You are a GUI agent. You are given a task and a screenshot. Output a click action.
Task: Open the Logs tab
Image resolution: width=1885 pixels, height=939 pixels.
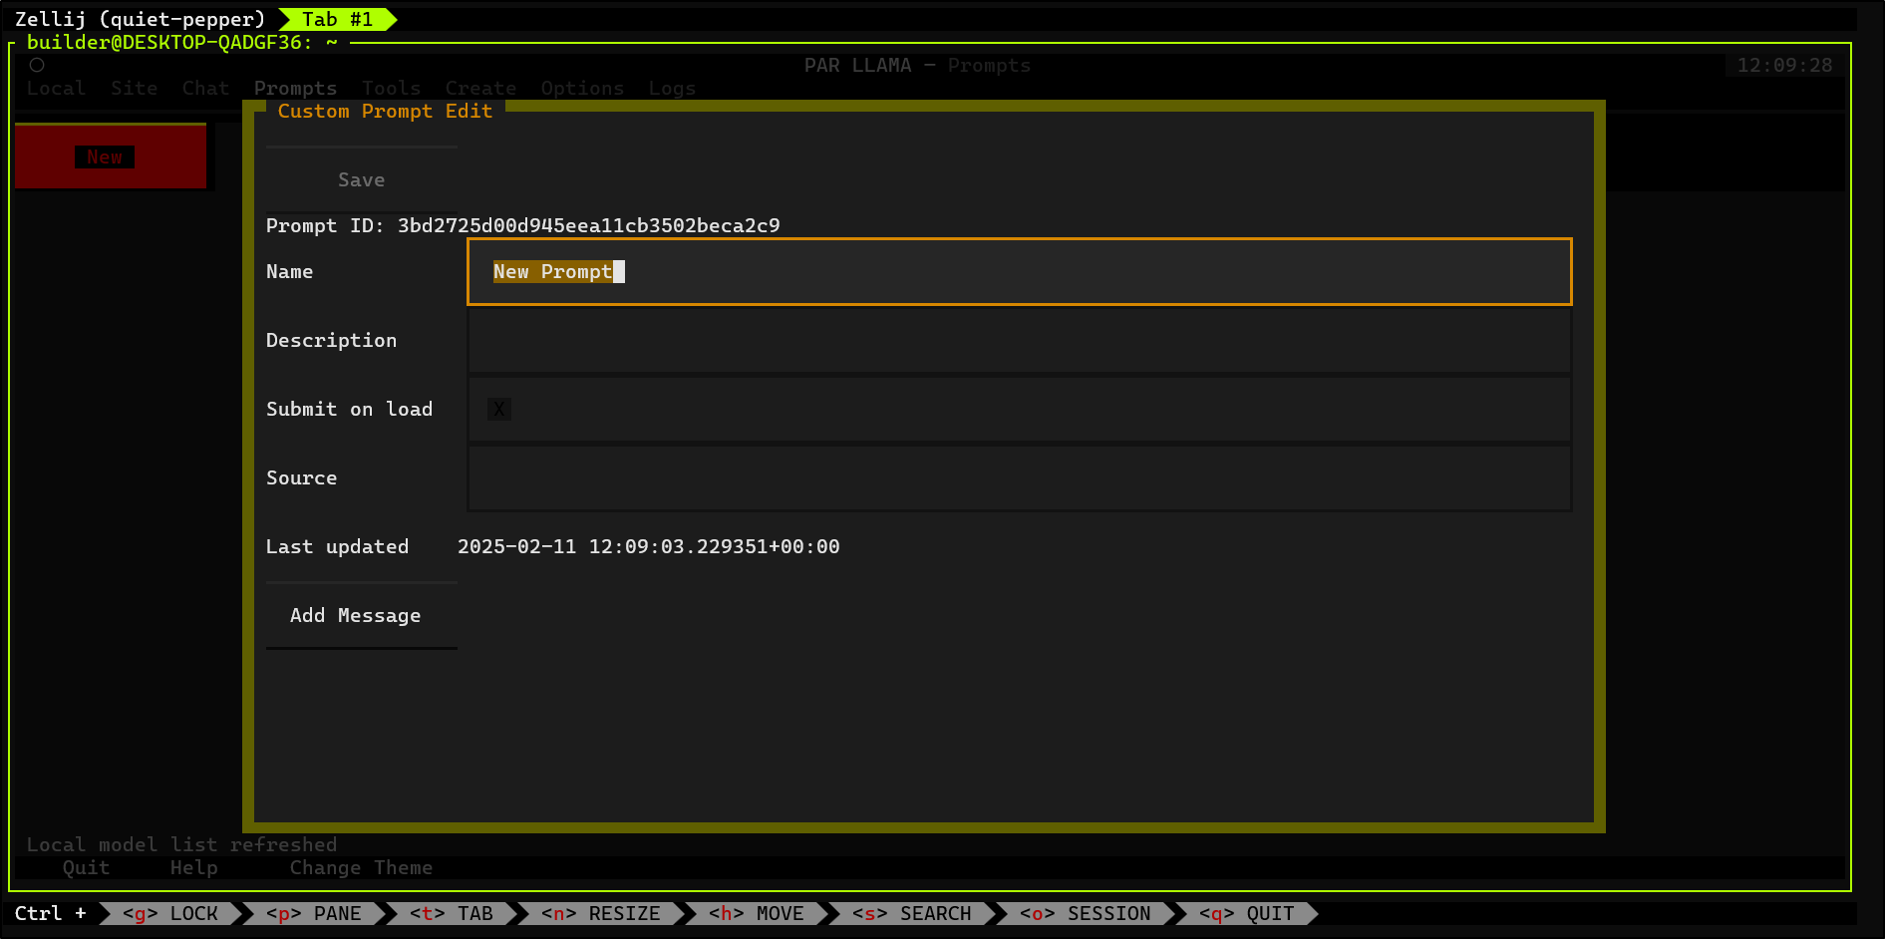(x=672, y=89)
